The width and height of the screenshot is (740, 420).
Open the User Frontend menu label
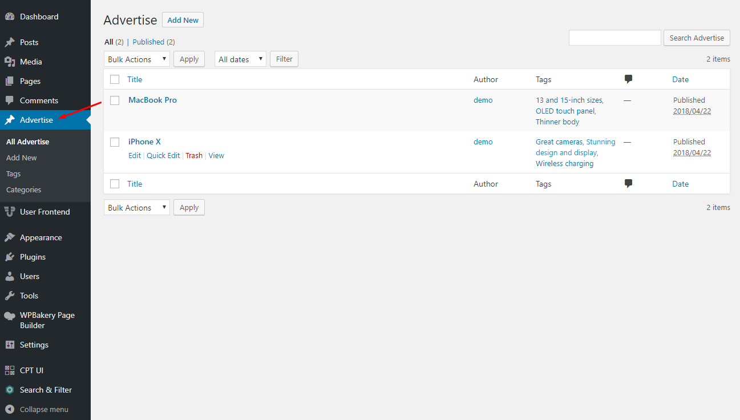45,212
